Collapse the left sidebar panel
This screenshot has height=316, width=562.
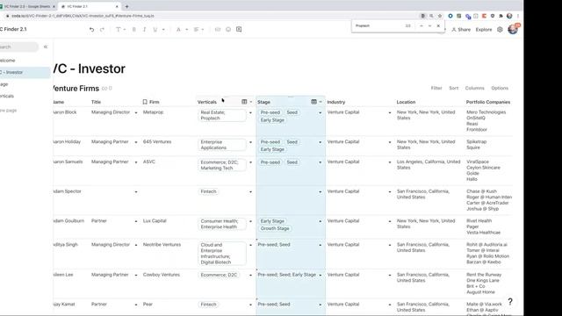[x=46, y=47]
